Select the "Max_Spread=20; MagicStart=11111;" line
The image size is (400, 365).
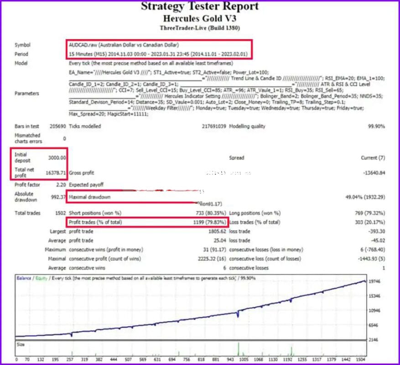point(109,114)
